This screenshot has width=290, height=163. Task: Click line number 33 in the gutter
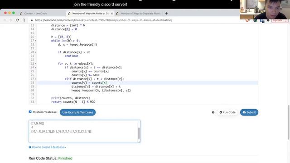[32, 102]
